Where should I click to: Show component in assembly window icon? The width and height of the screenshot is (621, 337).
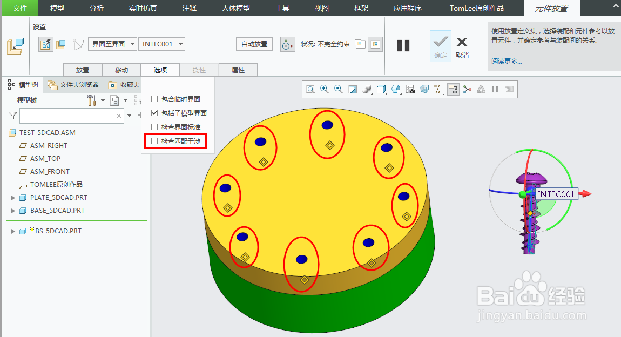coord(375,44)
